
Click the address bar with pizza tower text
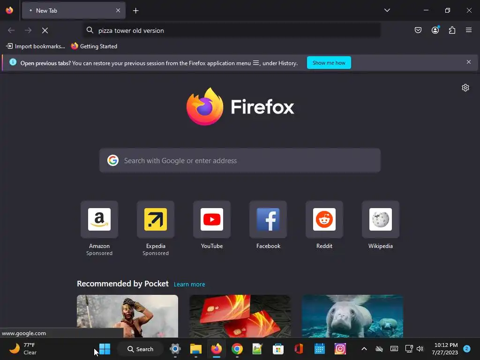point(232,30)
